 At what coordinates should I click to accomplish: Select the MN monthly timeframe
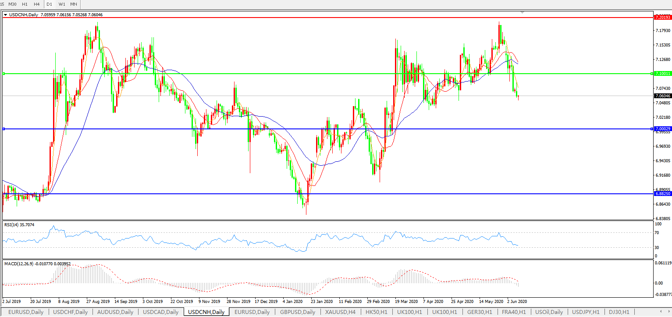click(74, 4)
